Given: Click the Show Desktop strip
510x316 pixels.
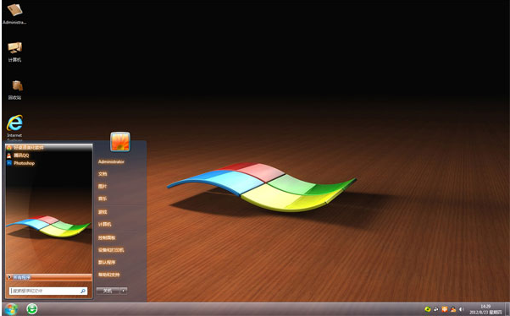Looking at the screenshot, I should pos(507,309).
